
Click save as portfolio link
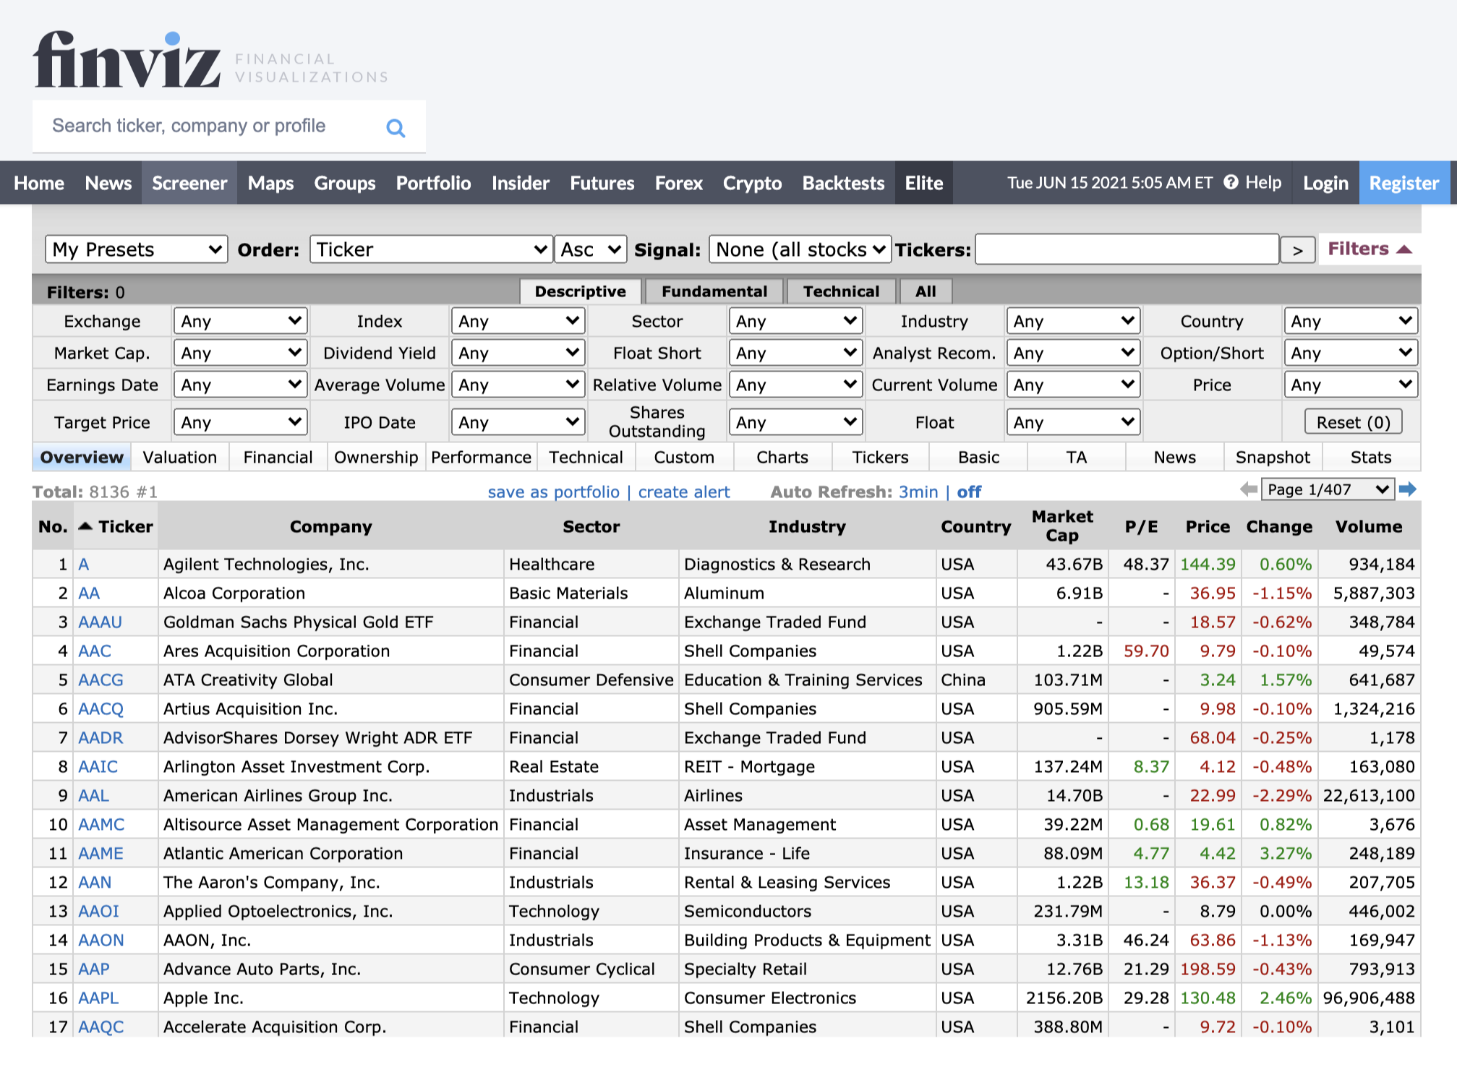tap(553, 492)
